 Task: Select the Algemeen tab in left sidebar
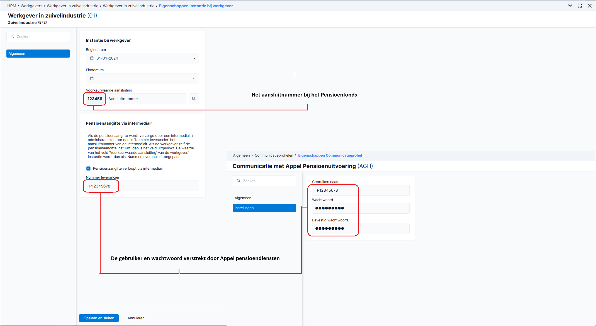pyautogui.click(x=38, y=53)
